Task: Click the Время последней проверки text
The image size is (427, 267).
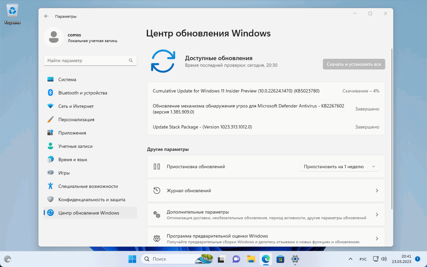Action: (x=231, y=65)
